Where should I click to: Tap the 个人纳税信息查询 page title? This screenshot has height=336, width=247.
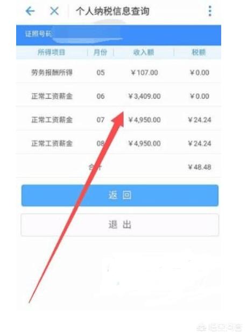112,11
